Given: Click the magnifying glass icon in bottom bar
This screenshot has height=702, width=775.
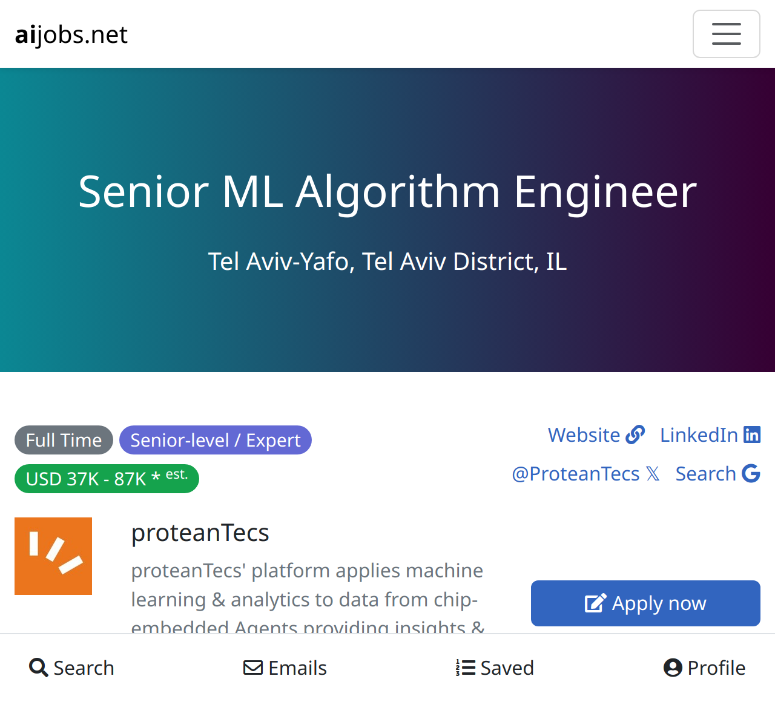Looking at the screenshot, I should 39,668.
